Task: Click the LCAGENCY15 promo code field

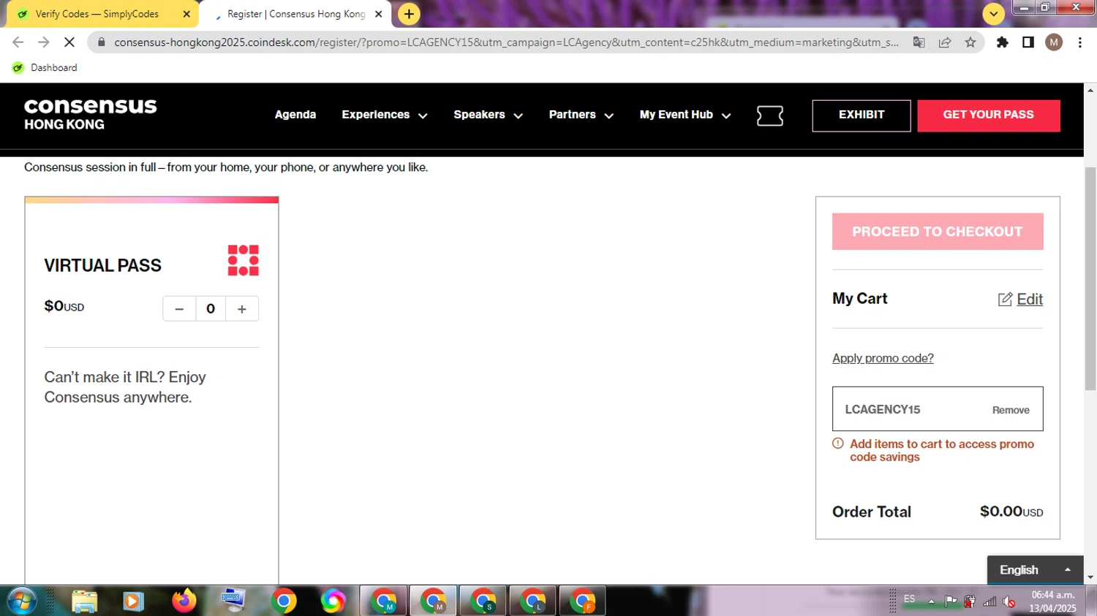Action: pyautogui.click(x=938, y=408)
